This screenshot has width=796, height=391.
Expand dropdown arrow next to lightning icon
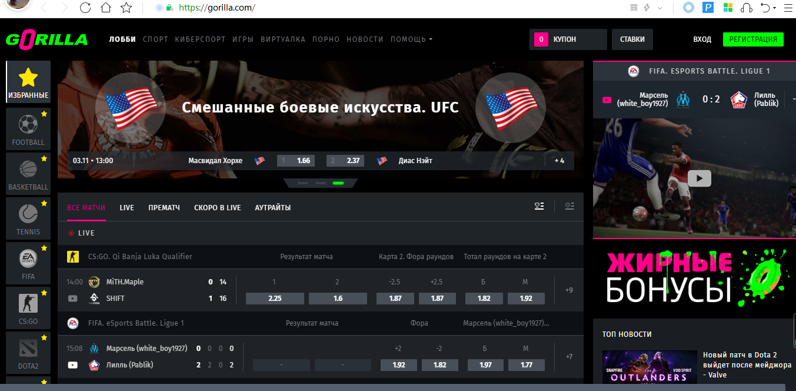click(x=660, y=8)
